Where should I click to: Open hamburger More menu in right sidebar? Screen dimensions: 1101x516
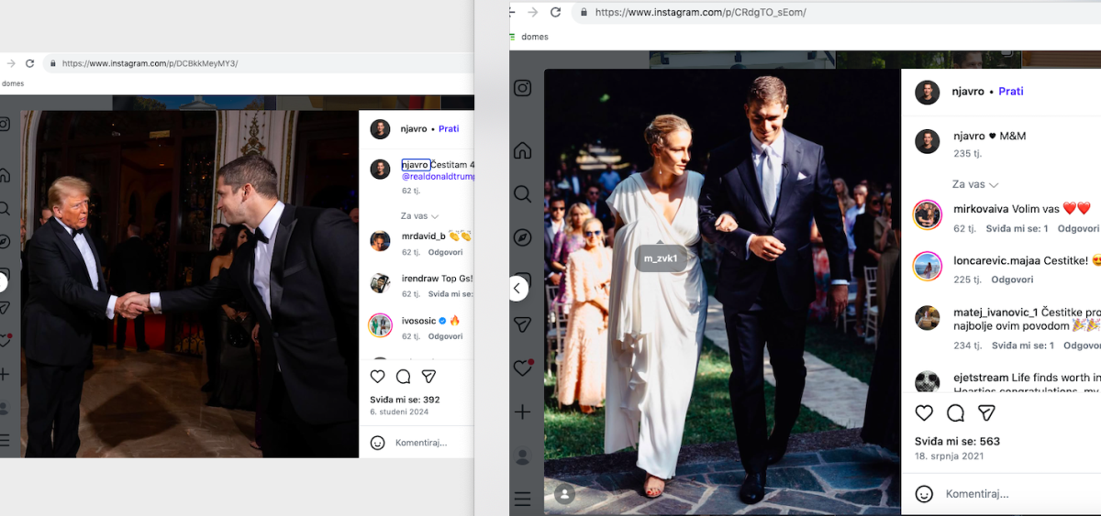[x=522, y=500]
